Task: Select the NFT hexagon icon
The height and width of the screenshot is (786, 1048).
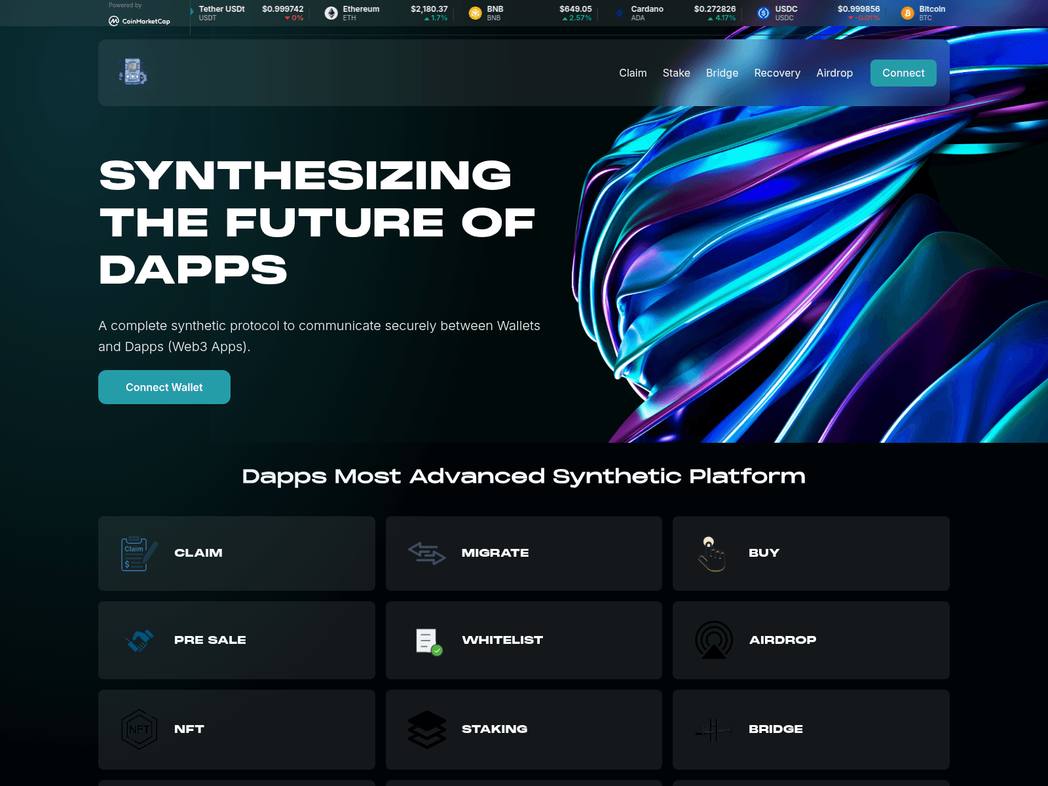Action: click(138, 729)
